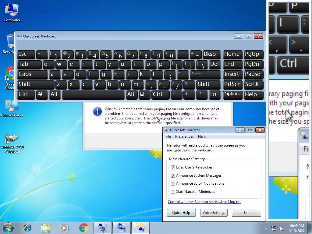Click the Del key

[215, 65]
